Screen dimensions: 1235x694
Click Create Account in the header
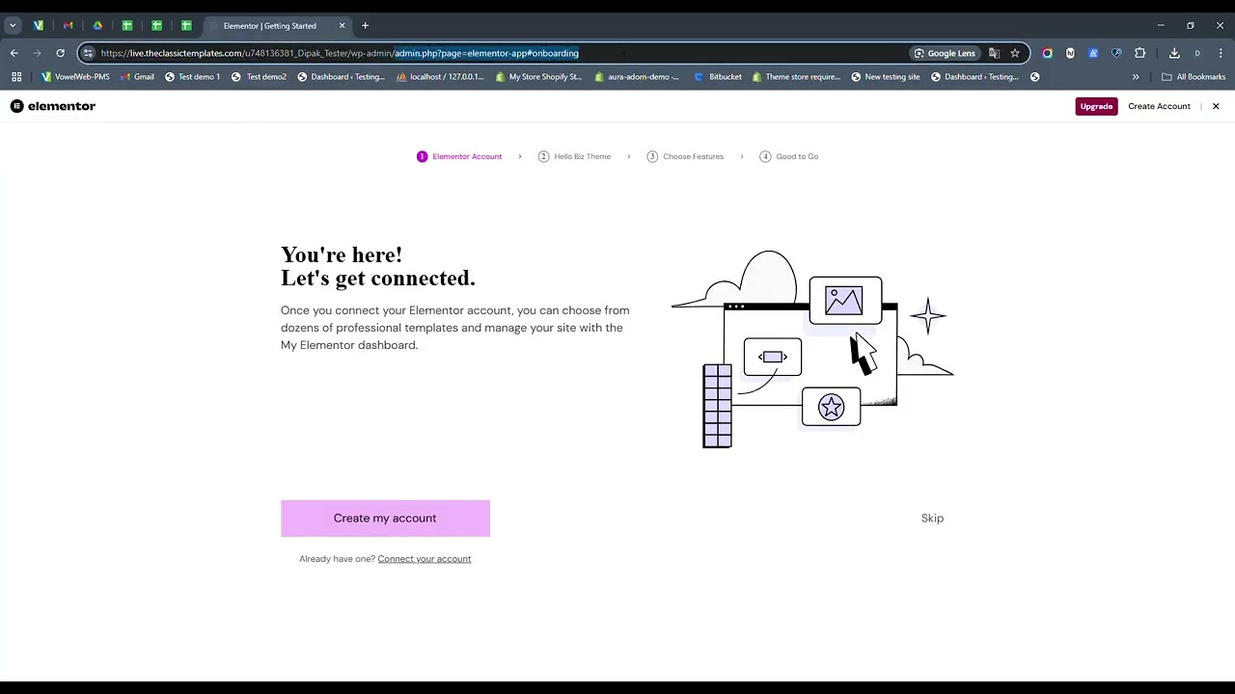[x=1159, y=106]
